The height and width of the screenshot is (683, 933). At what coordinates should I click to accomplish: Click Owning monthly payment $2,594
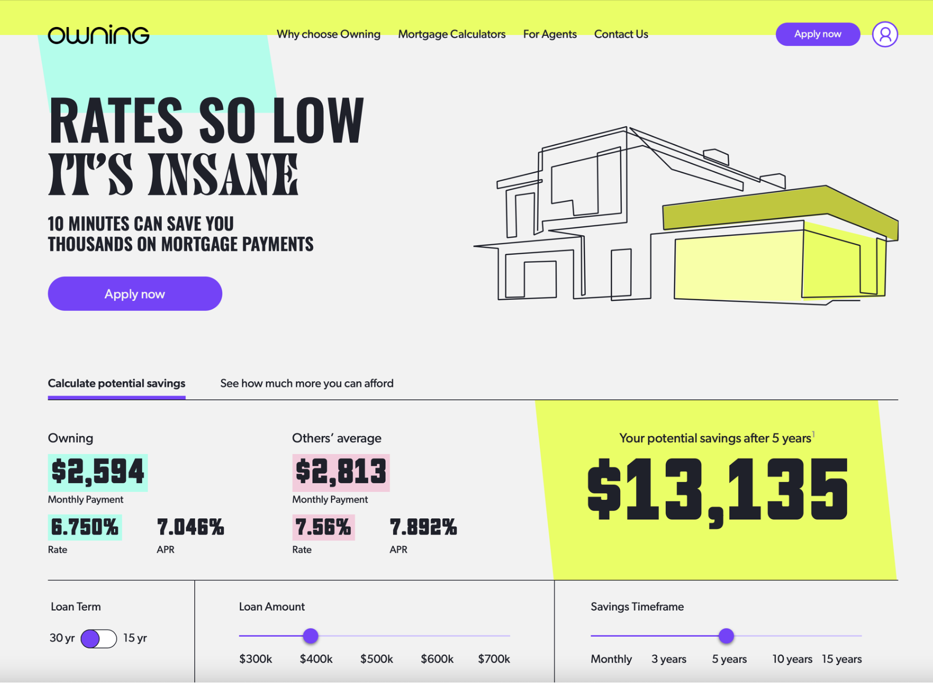tap(98, 472)
